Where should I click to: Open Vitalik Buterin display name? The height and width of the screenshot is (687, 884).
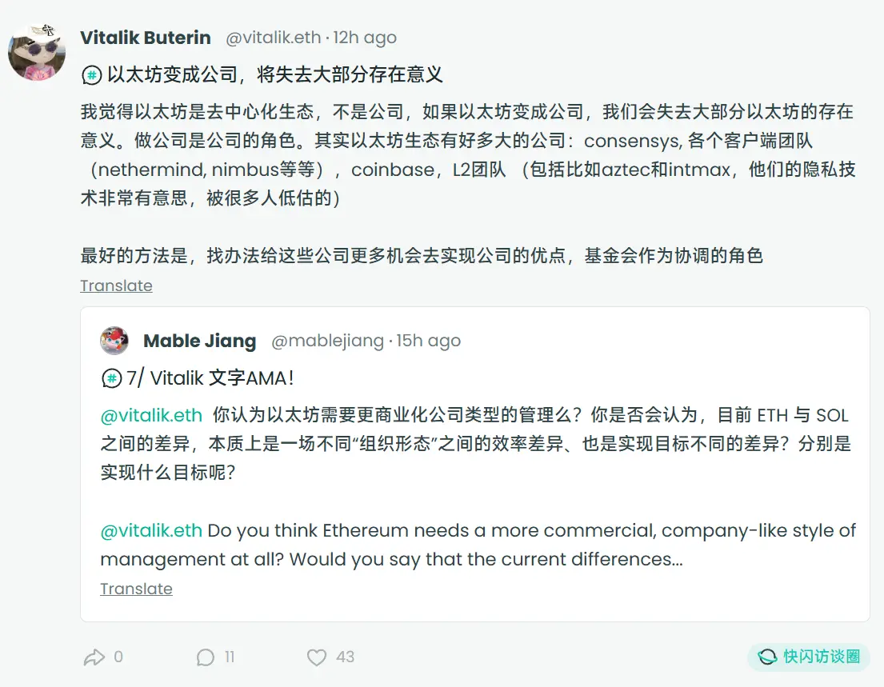146,38
